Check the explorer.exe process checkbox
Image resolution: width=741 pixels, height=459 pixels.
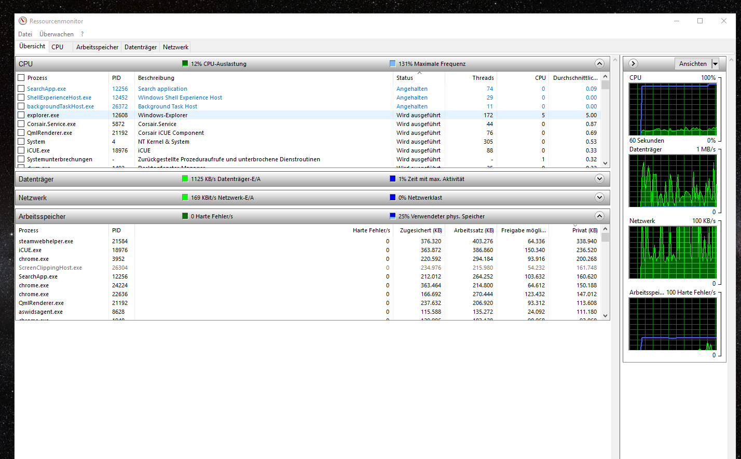point(21,115)
